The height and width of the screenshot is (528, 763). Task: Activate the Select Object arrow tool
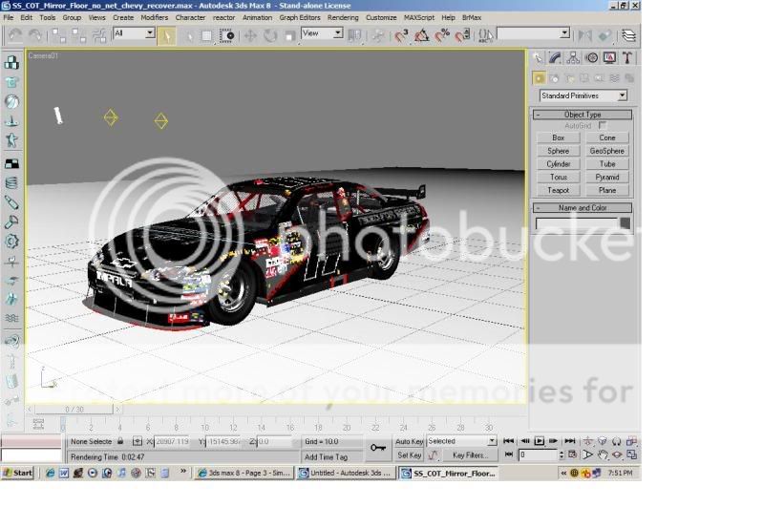(167, 35)
